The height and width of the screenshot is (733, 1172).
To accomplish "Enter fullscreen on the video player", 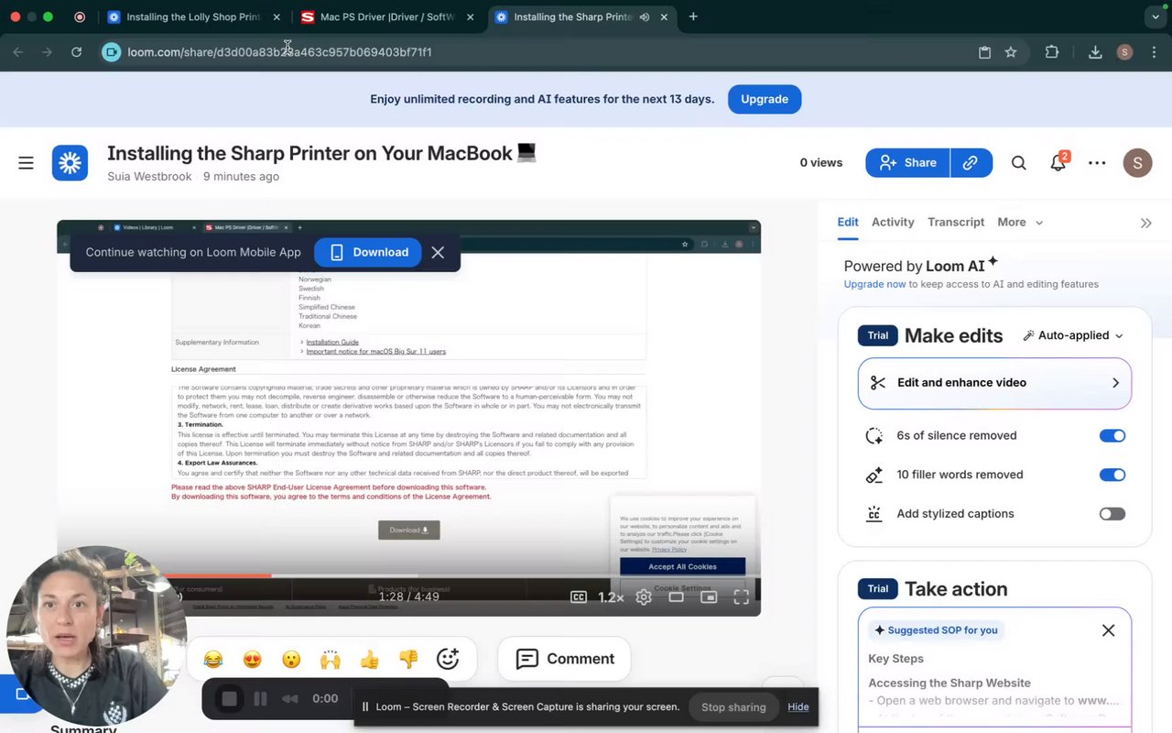I will 742,596.
